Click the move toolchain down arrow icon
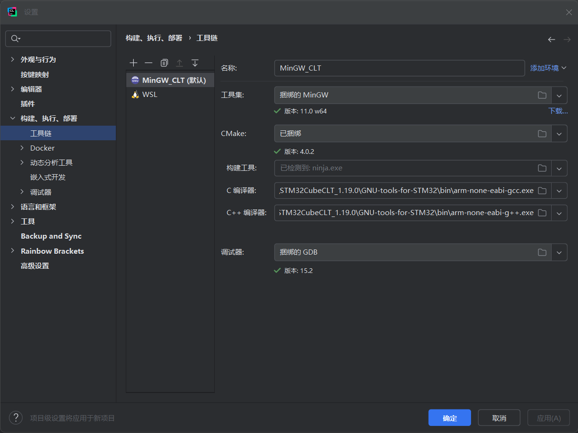Image resolution: width=578 pixels, height=433 pixels. pyautogui.click(x=195, y=63)
